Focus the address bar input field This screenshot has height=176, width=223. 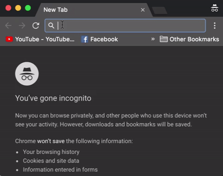[x=125, y=26]
